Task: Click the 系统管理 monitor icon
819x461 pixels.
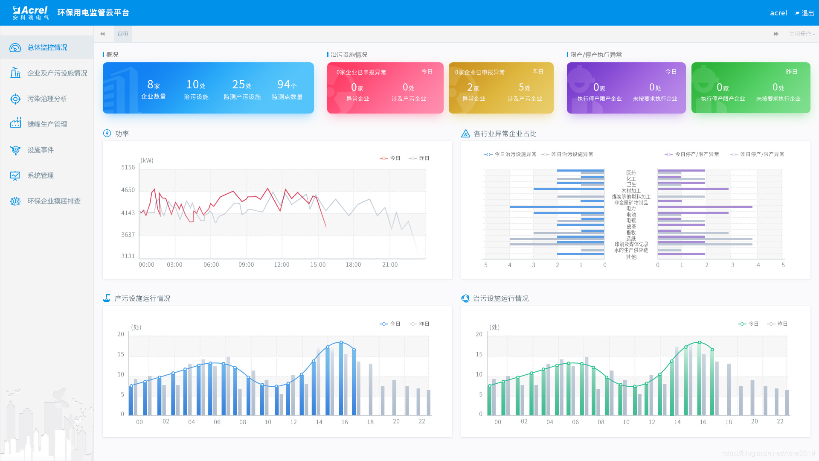Action: point(15,175)
